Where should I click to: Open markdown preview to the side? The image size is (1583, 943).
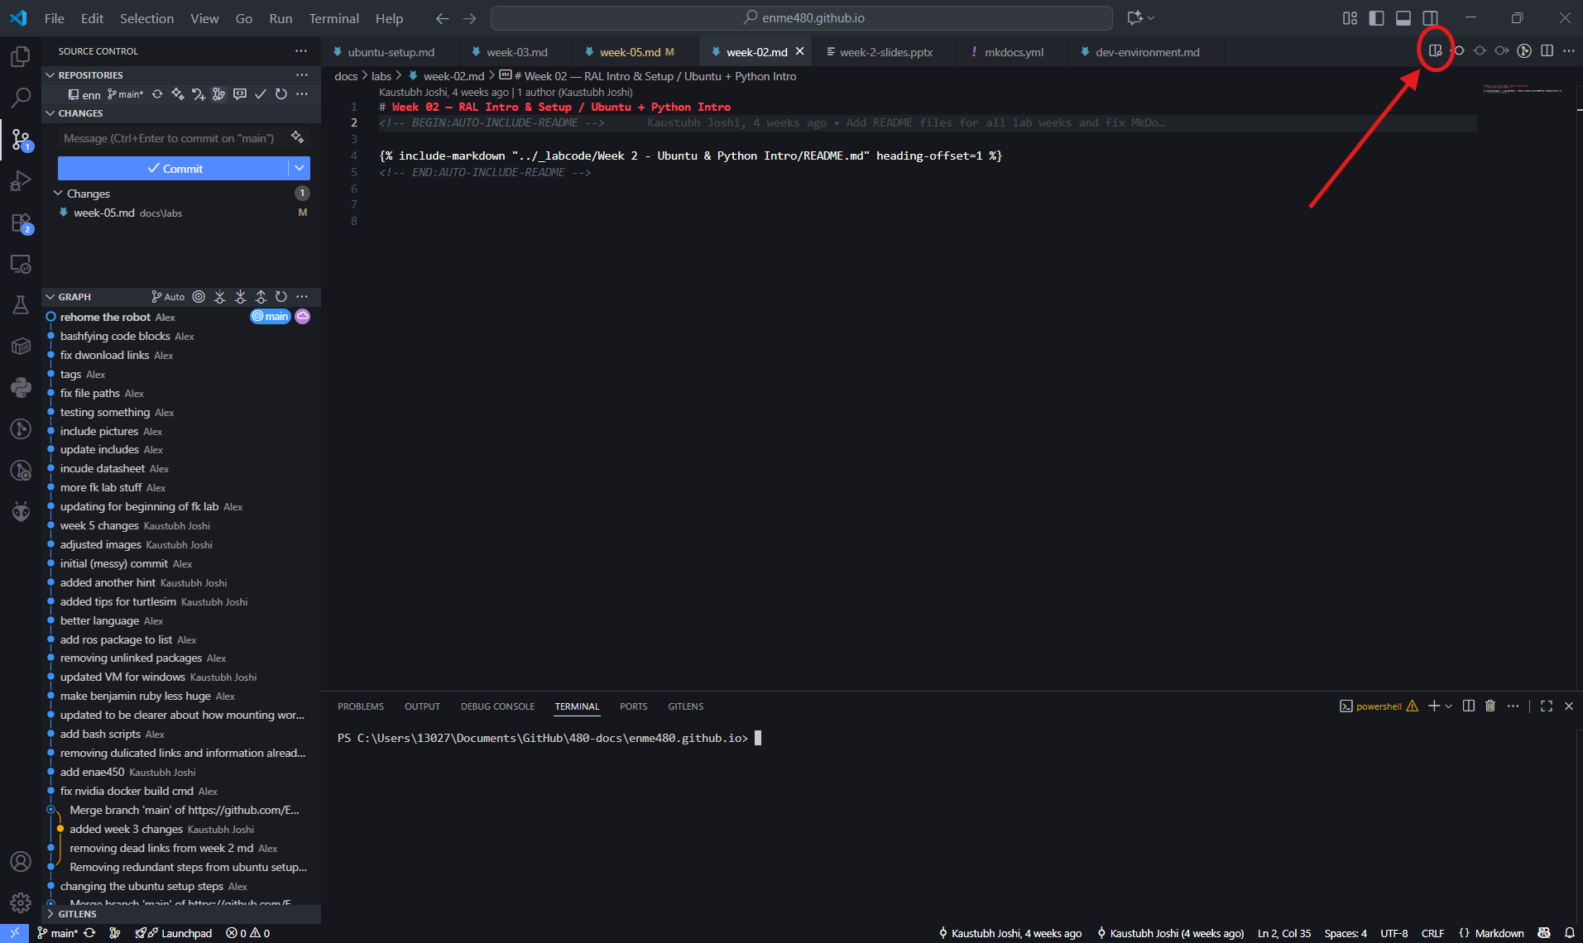(1435, 51)
